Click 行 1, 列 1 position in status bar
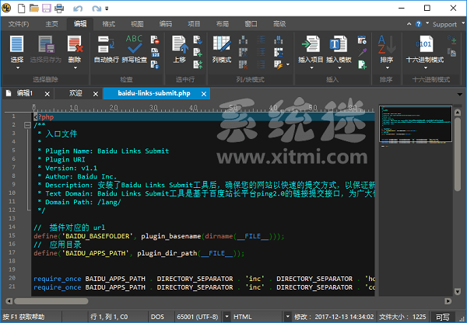Screen dimensions: 467x323 pos(109,317)
